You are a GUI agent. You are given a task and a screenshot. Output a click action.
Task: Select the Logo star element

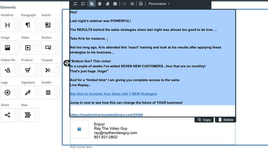(x=9, y=92)
